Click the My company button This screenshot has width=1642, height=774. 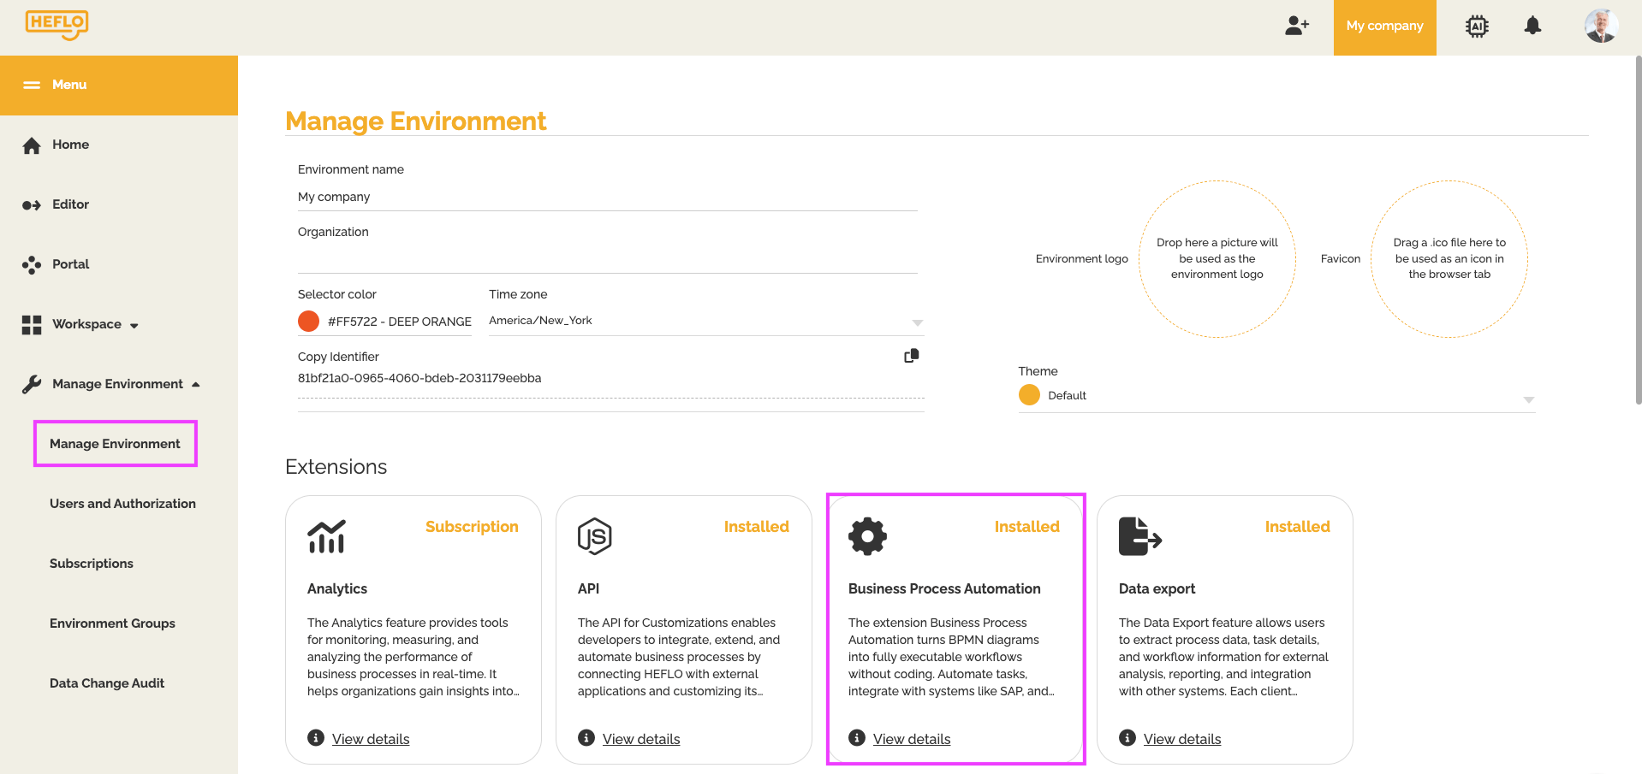[x=1384, y=27]
